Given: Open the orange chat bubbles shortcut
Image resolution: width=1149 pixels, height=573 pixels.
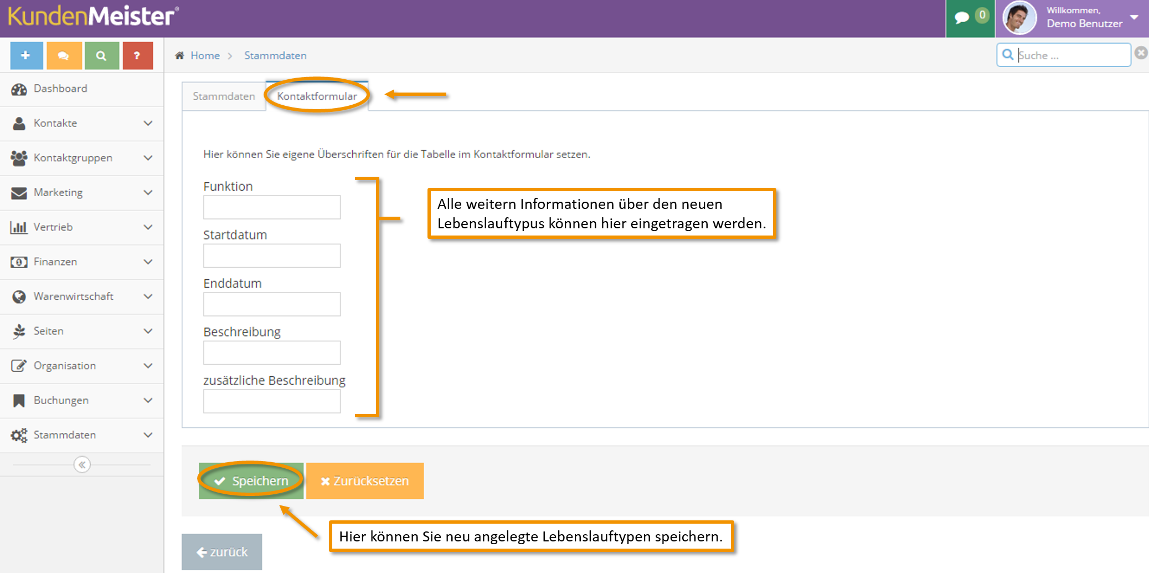Looking at the screenshot, I should (x=64, y=55).
